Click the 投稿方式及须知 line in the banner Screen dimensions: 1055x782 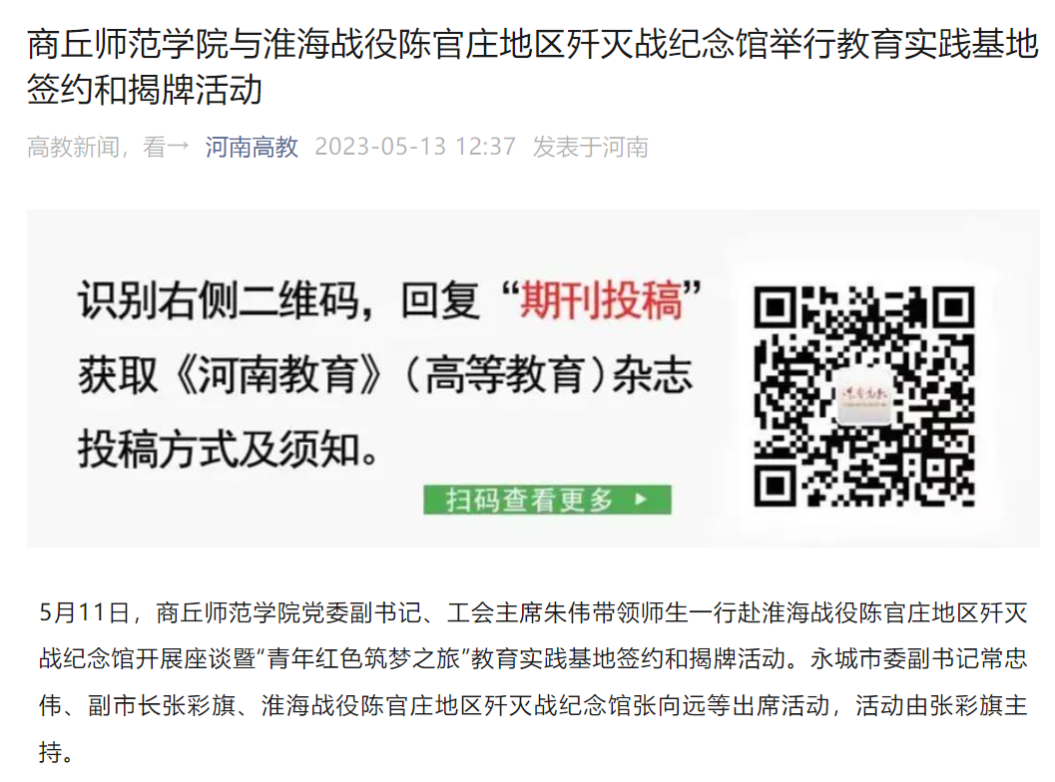coord(229,449)
